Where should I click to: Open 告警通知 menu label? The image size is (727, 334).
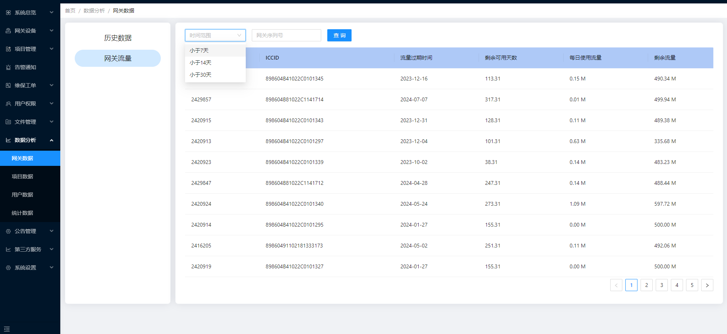click(x=25, y=67)
